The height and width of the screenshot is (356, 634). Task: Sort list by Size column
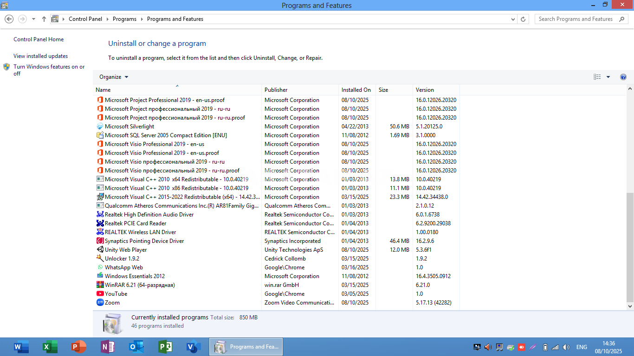(395, 90)
